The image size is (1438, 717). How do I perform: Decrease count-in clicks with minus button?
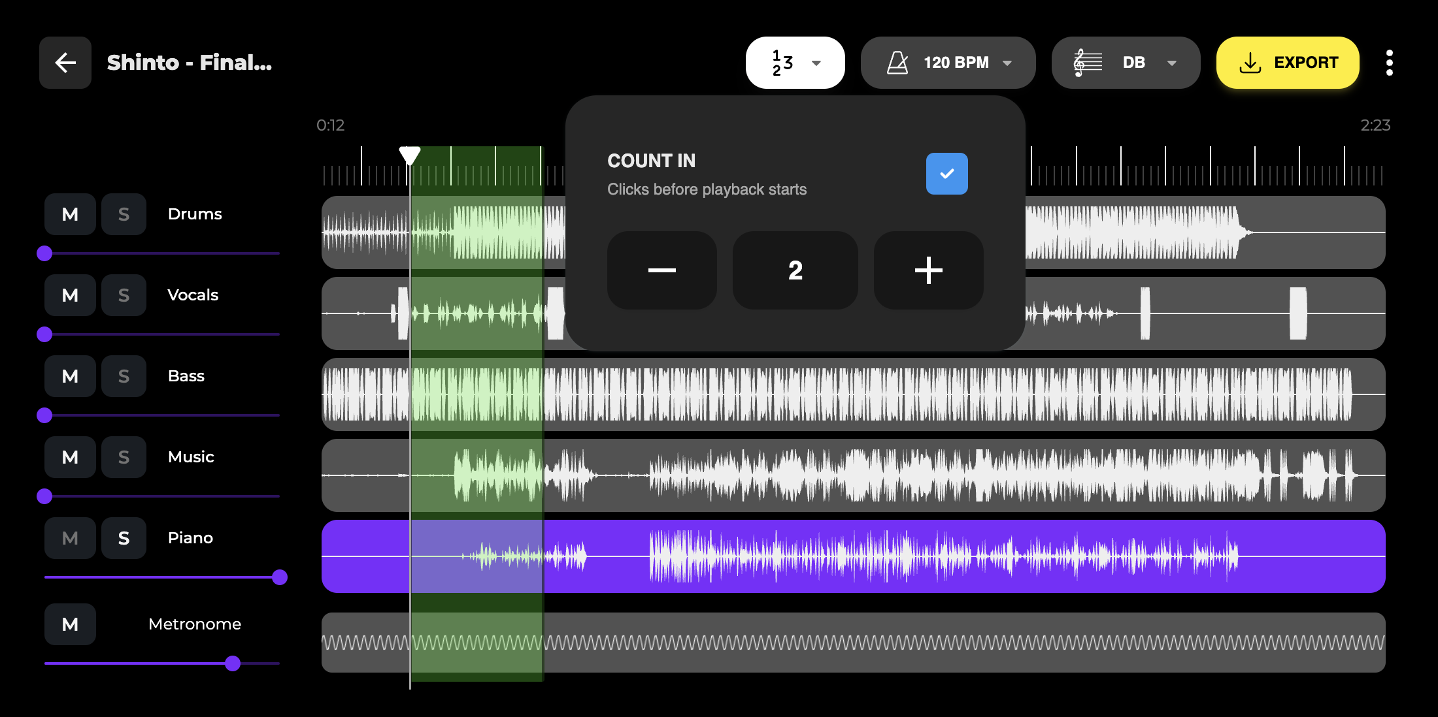(x=661, y=270)
